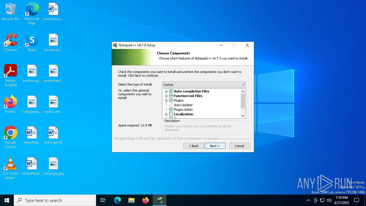Select the Localization row label
The image size is (366, 206).
coord(184,114)
